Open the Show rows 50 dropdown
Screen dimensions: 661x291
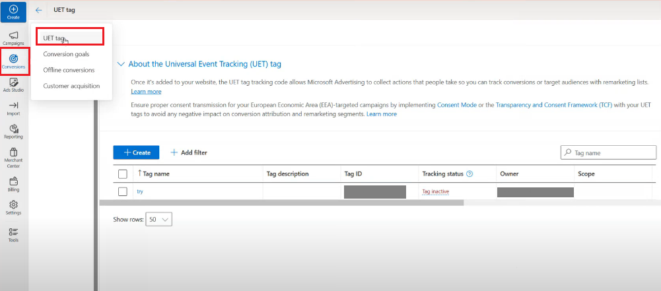pos(158,220)
